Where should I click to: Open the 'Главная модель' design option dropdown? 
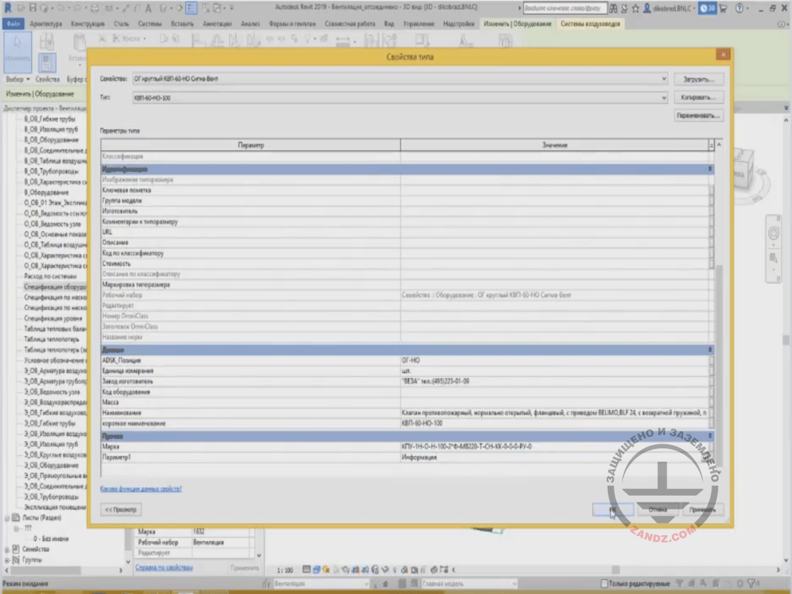tap(471, 584)
